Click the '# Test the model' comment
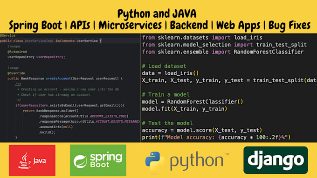 167,123
